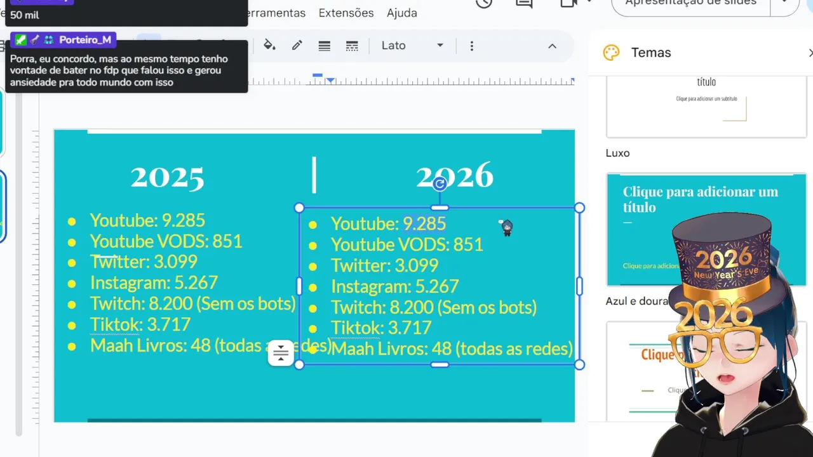Viewport: 813px width, 457px height.
Task: Click Apresentação de slides button
Action: pyautogui.click(x=690, y=4)
